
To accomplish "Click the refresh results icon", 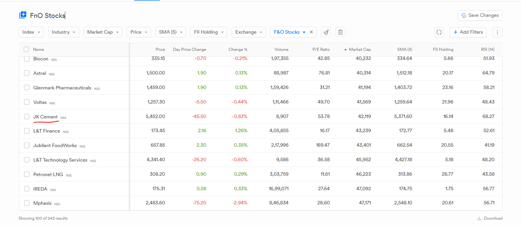I will (x=439, y=32).
